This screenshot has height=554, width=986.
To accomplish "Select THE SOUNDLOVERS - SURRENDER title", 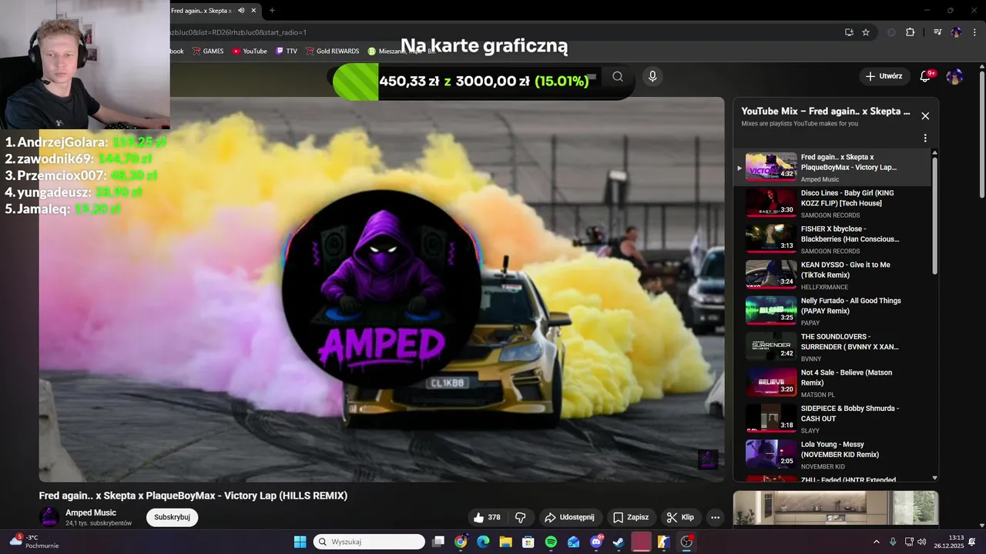I will pos(850,342).
